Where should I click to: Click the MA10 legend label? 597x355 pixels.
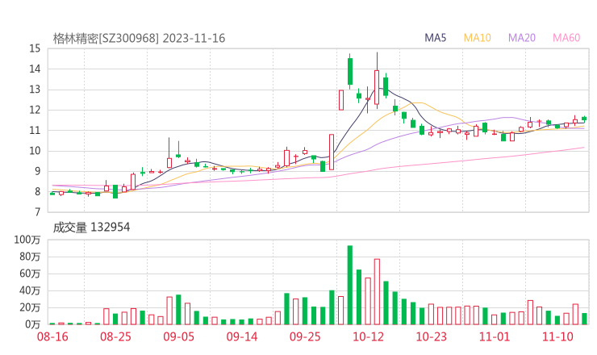[x=477, y=38]
